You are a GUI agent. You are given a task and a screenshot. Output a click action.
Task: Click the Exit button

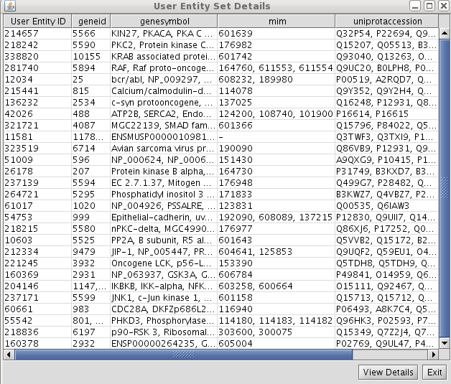click(434, 372)
